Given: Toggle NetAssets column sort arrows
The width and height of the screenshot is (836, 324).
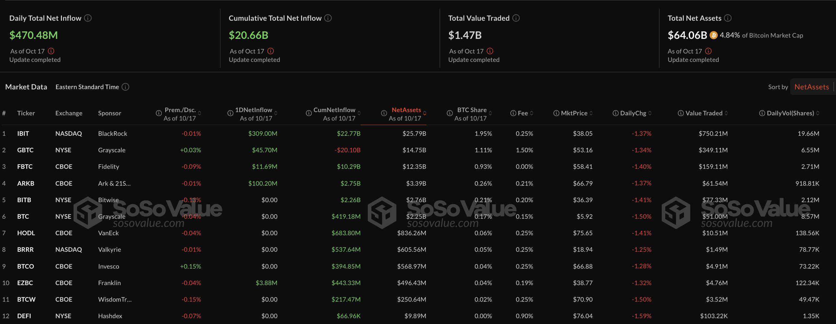Looking at the screenshot, I should coord(424,113).
